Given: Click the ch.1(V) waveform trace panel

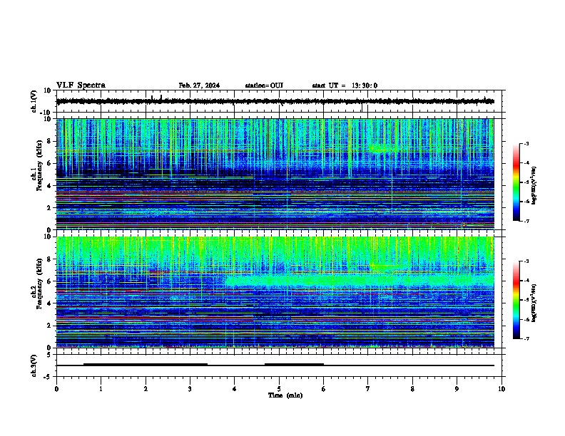Looking at the screenshot, I should click(x=278, y=101).
